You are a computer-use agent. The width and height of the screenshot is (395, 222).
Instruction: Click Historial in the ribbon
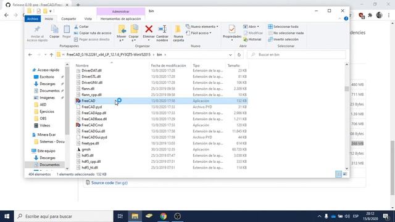pos(252,39)
